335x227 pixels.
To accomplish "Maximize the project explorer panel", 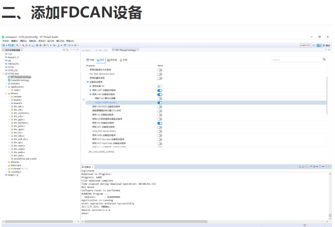I will point(77,50).
